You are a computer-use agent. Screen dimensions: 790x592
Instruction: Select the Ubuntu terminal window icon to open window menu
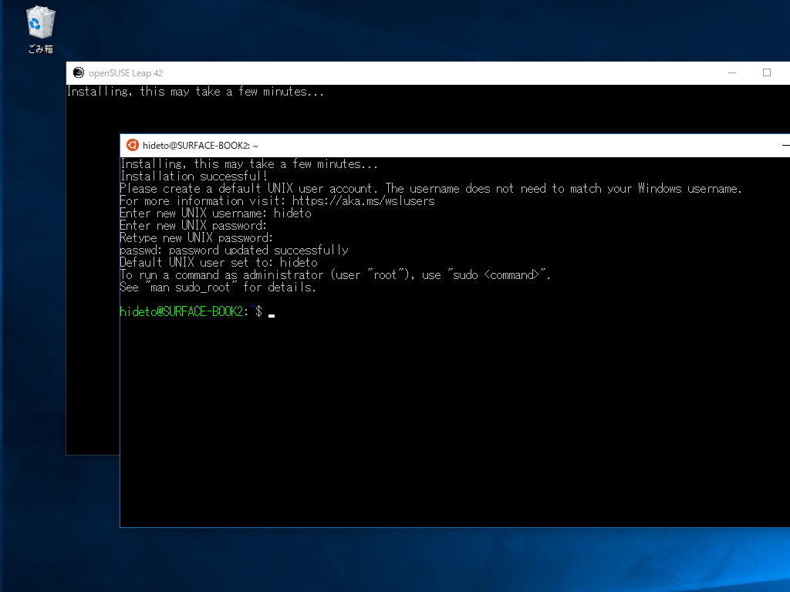point(131,145)
